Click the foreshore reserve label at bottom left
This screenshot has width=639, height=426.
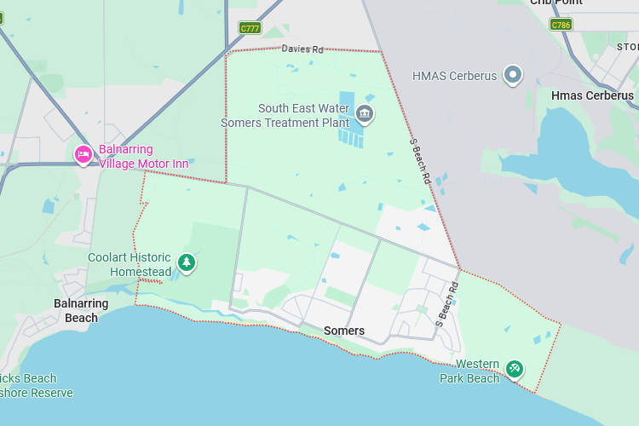pos(37,386)
